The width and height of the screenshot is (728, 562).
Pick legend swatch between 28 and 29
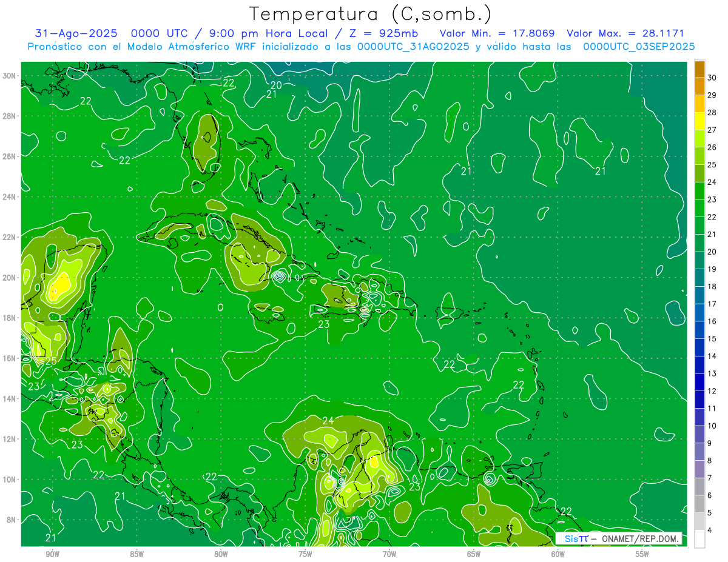tap(699, 103)
